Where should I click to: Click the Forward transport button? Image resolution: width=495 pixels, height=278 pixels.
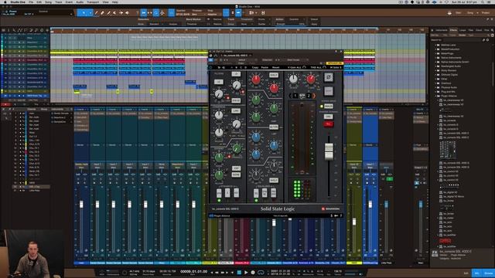pos(223,273)
